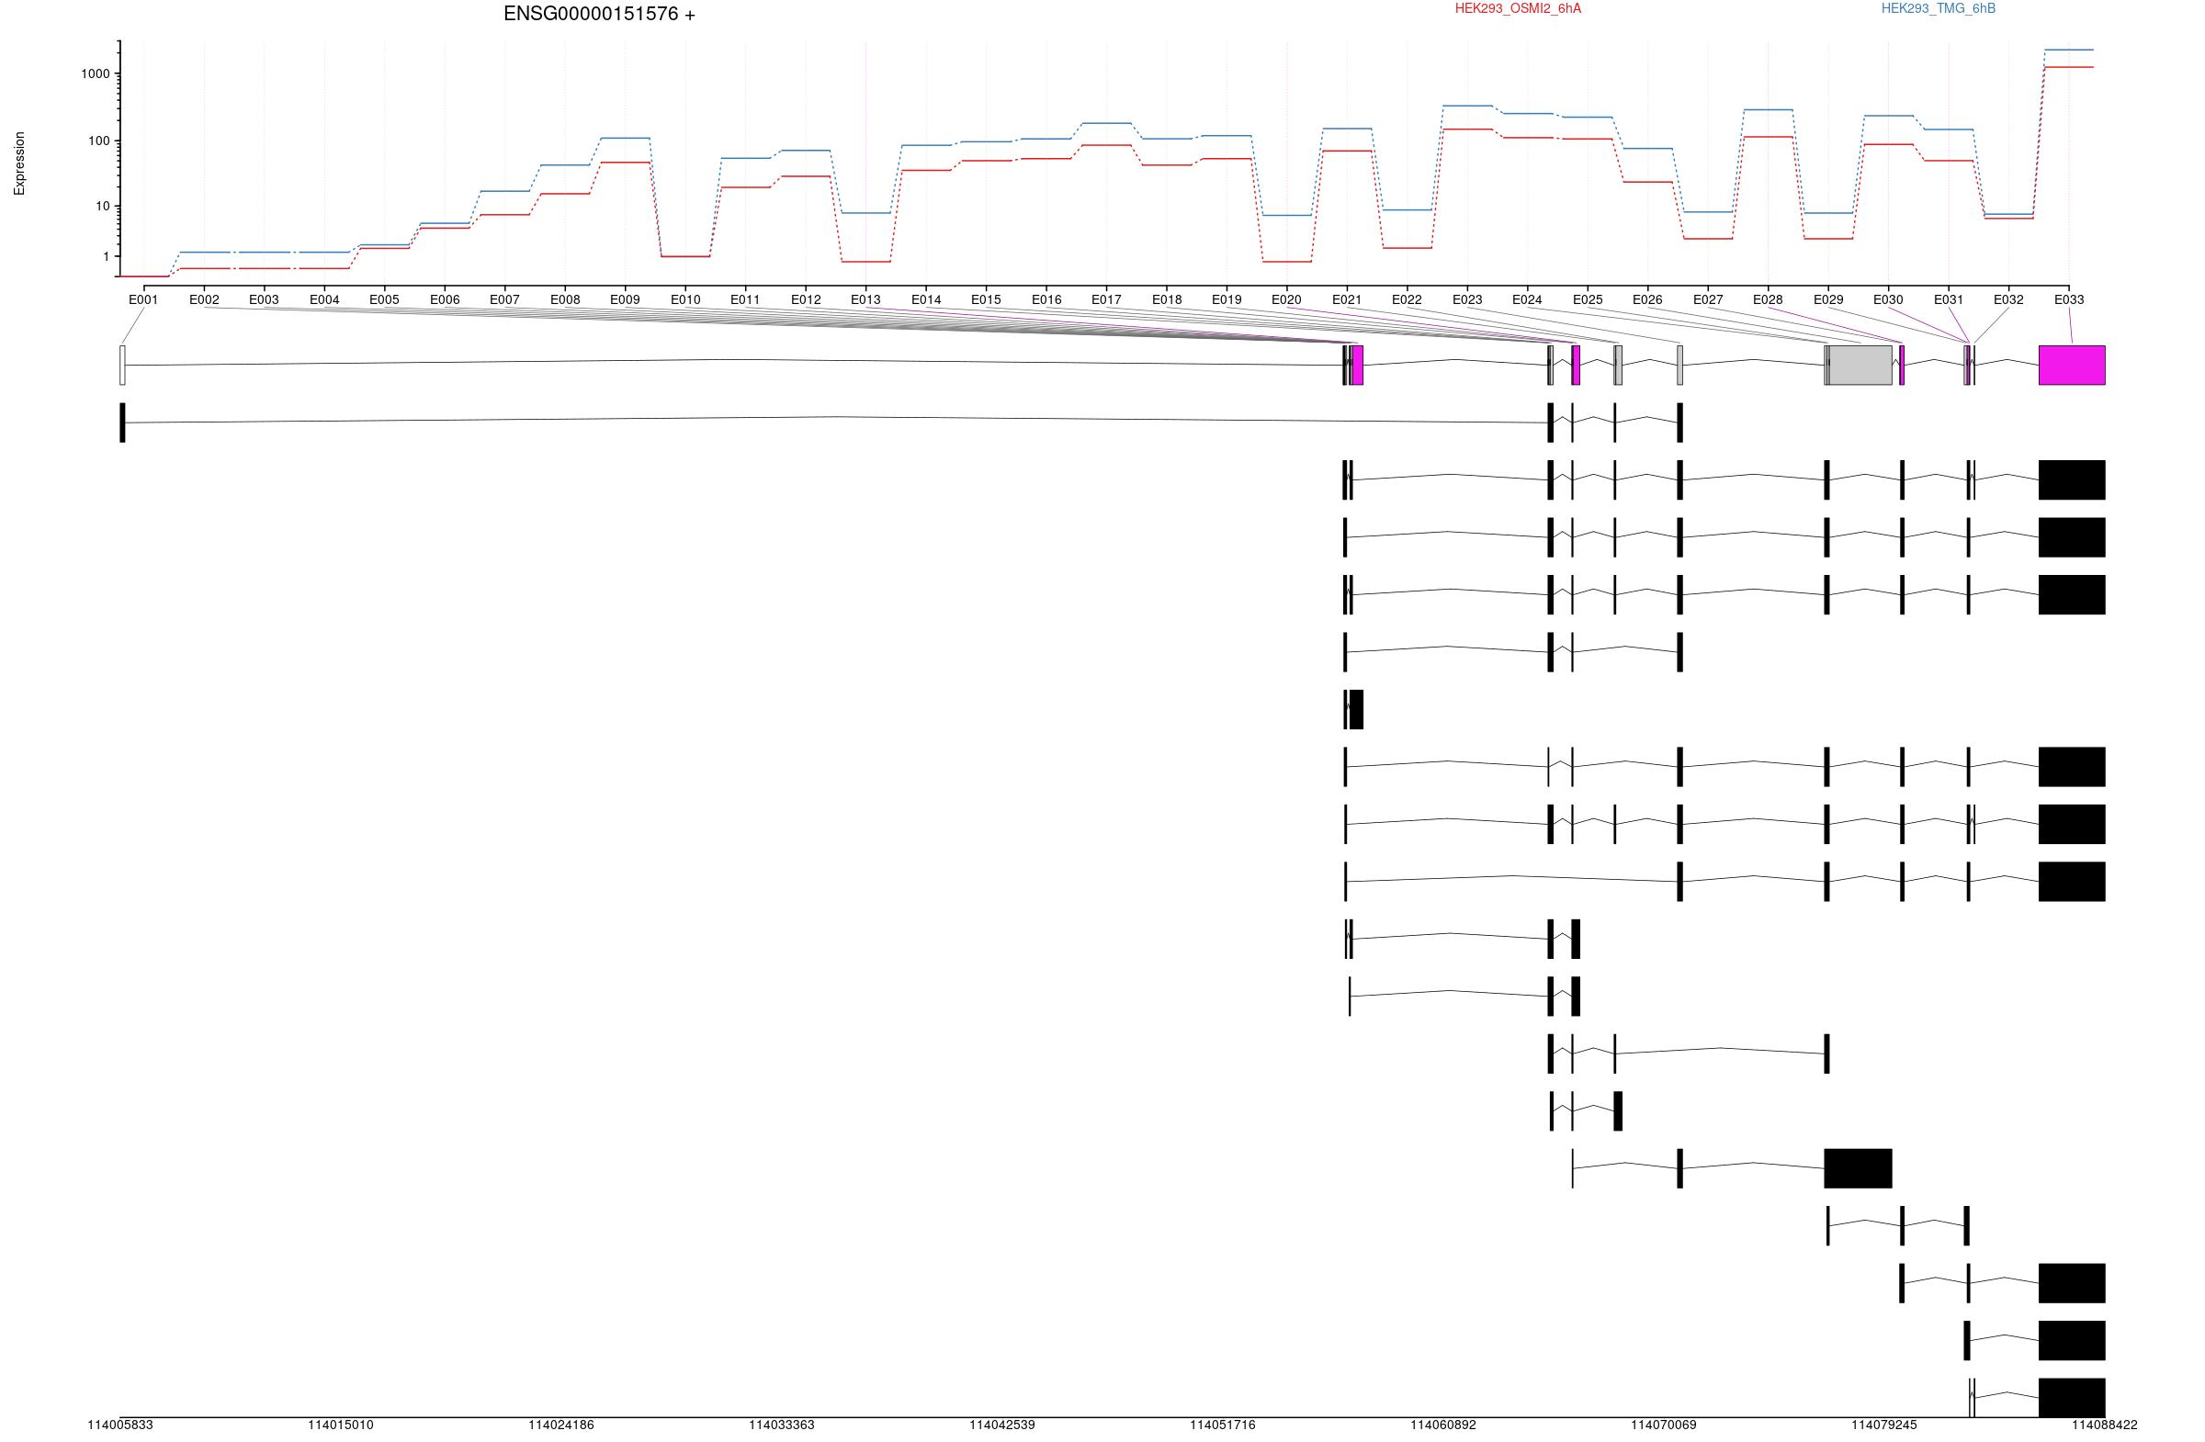Select exon label E032
The width and height of the screenshot is (2205, 1442).
[2008, 299]
